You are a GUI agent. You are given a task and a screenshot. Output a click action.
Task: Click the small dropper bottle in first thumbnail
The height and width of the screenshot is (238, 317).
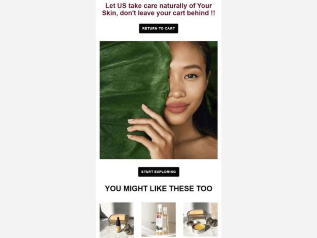coord(119,224)
